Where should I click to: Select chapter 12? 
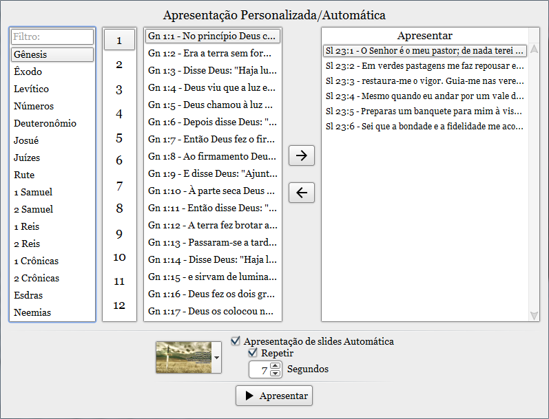(x=119, y=305)
